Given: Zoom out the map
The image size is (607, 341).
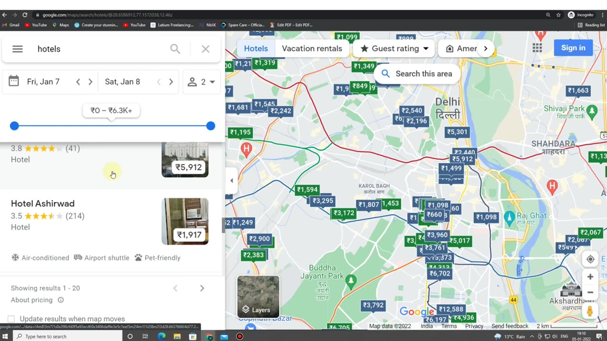Looking at the screenshot, I should [x=590, y=292].
